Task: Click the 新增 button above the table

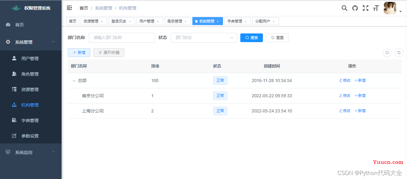Action: [x=79, y=53]
